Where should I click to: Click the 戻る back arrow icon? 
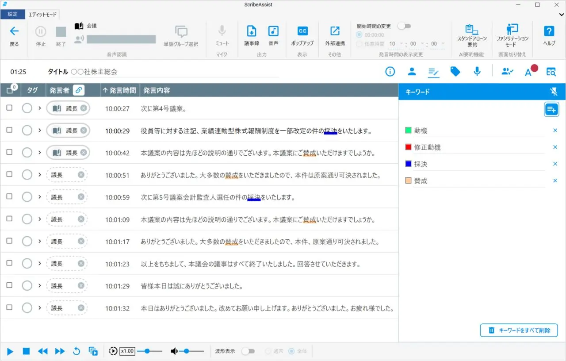coord(14,31)
